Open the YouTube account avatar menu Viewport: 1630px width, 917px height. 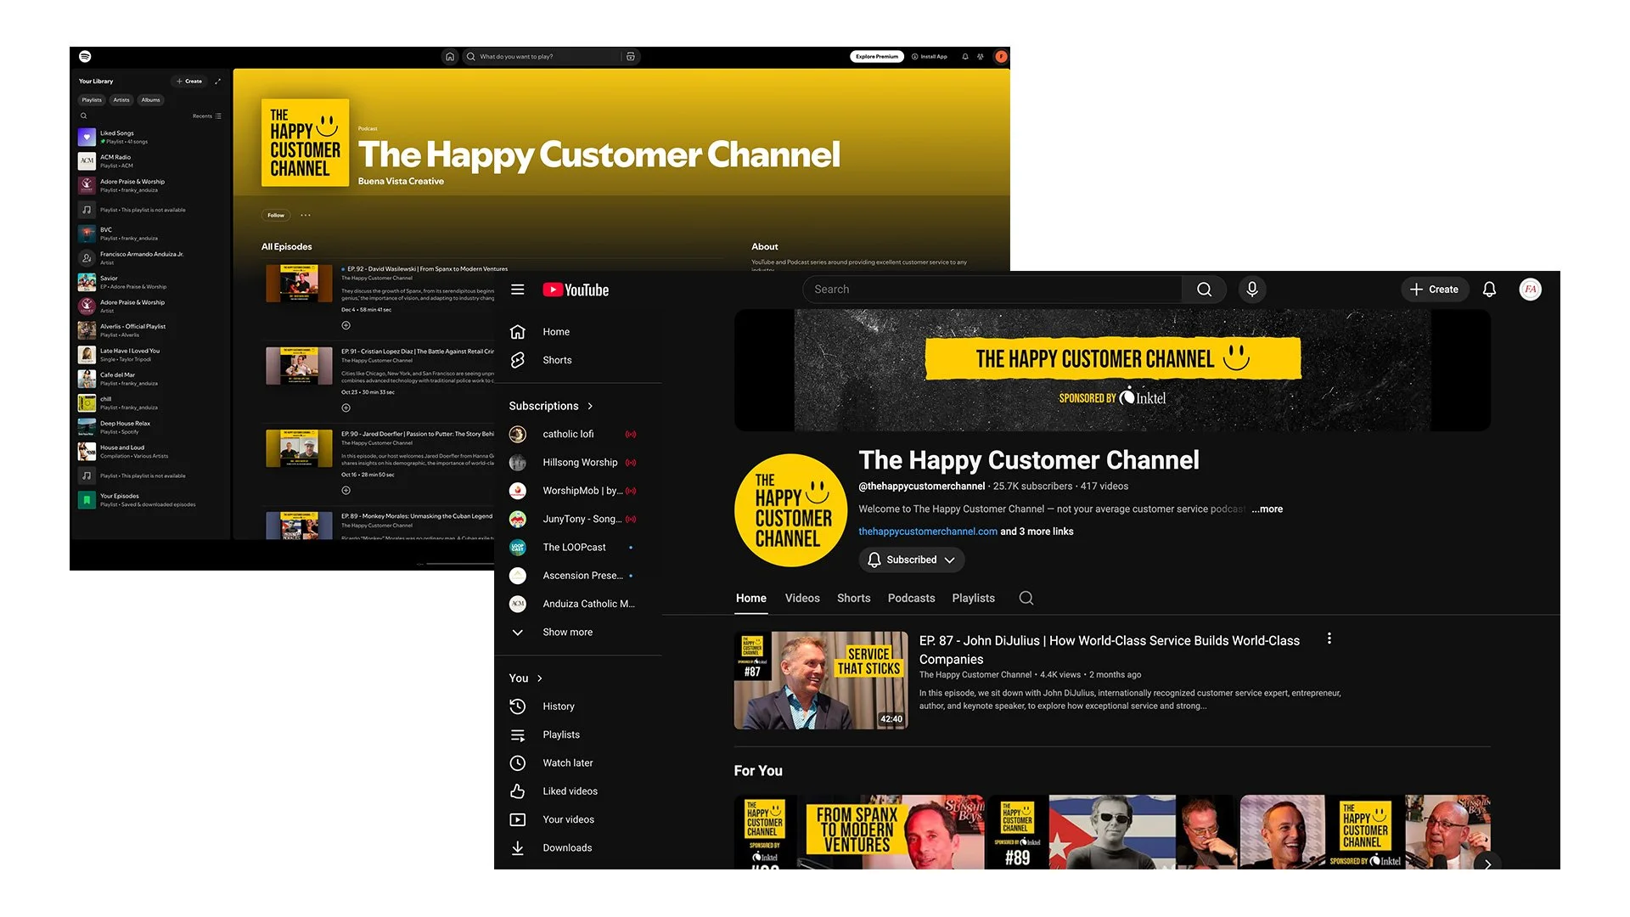tap(1531, 290)
